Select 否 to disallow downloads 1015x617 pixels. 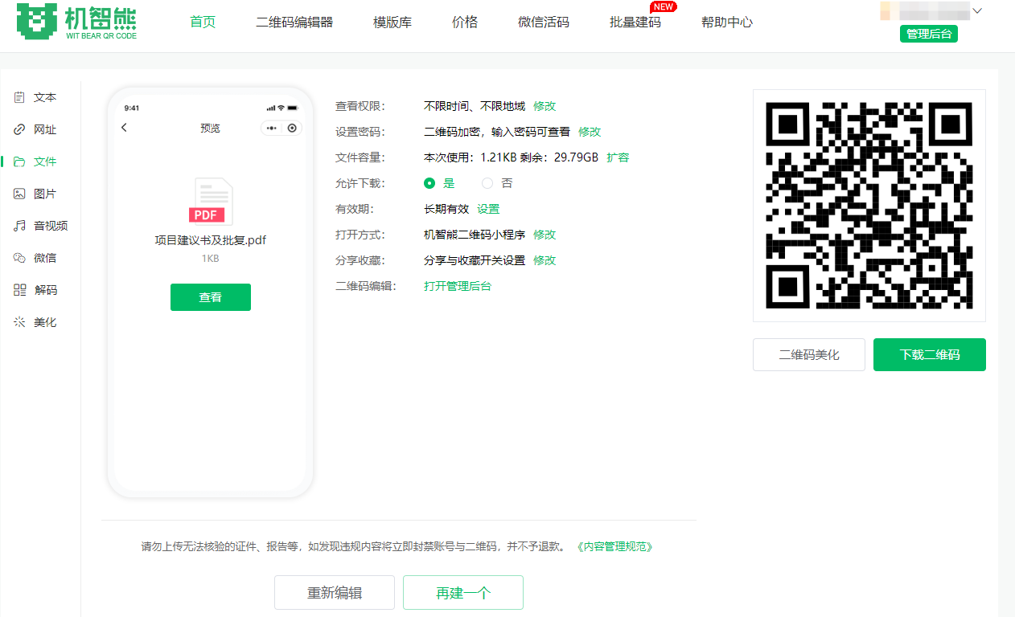487,183
